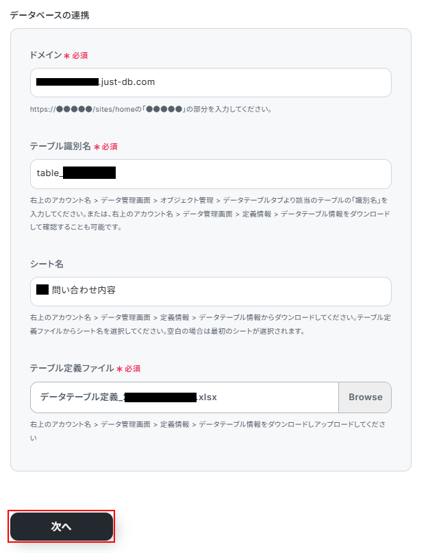Click the テーブル識別名 label text
This screenshot has height=553, width=428.
click(x=60, y=146)
